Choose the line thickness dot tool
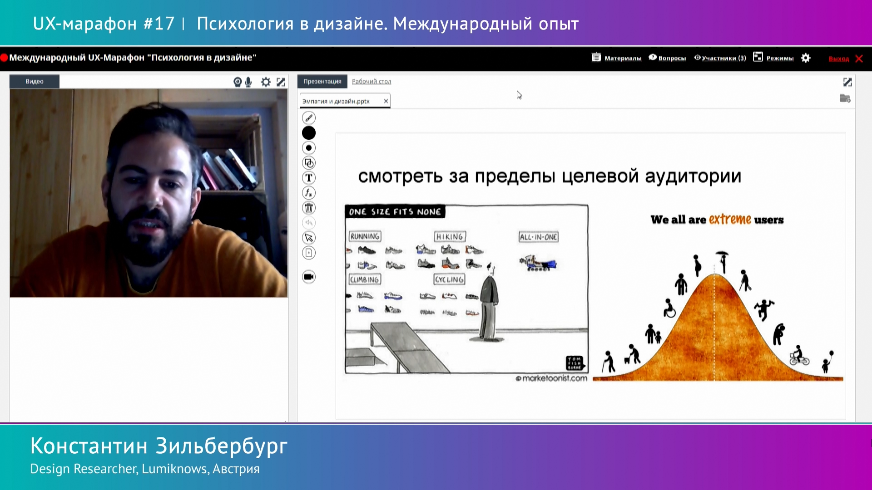 pyautogui.click(x=309, y=148)
